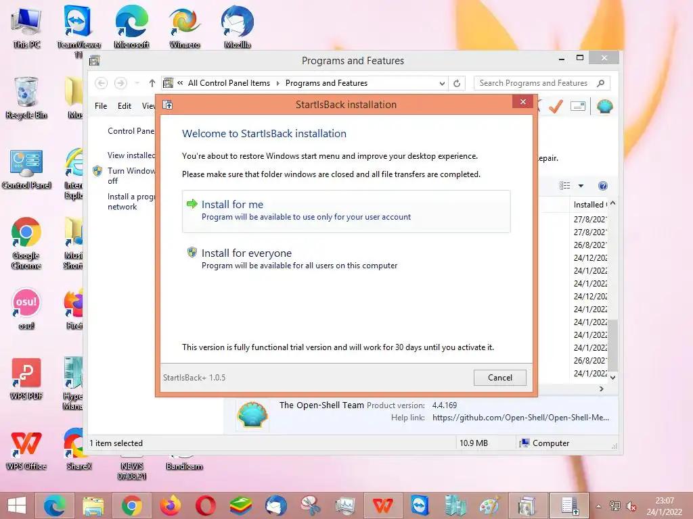Open BlueStacks from taskbar
Viewport: 693px width, 519px height.
coord(241,505)
